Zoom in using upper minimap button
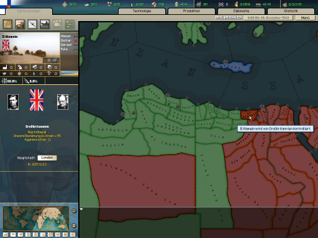The width and height of the screenshot is (318, 238). click(x=74, y=211)
